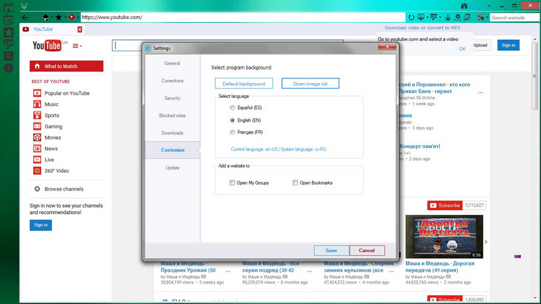Viewport: 541px width, 304px height.
Task: Cancel the settings dialog
Action: pos(367,251)
